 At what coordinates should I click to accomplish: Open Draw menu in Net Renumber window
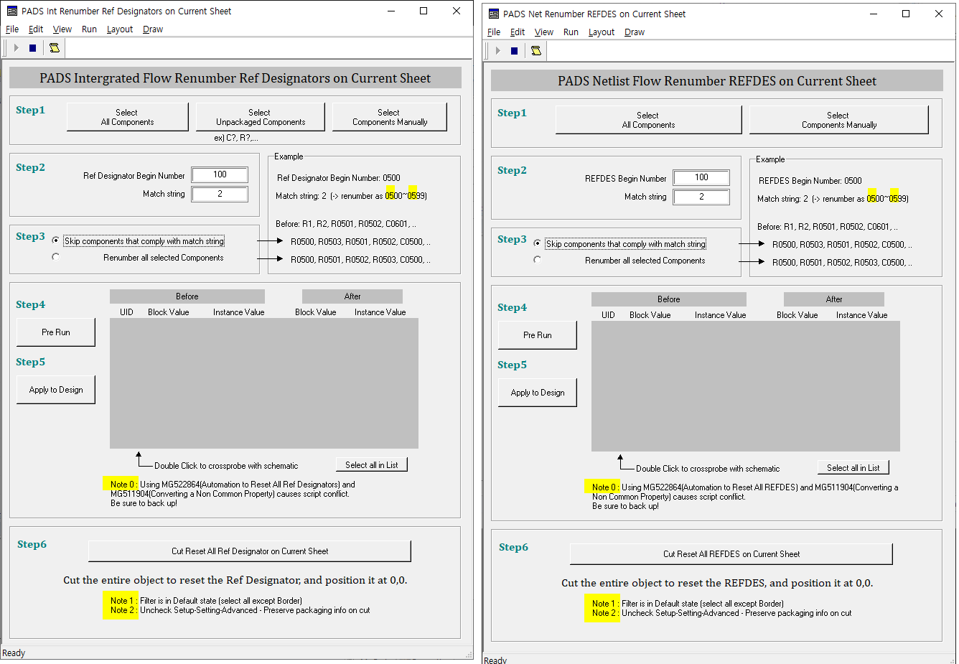click(635, 32)
